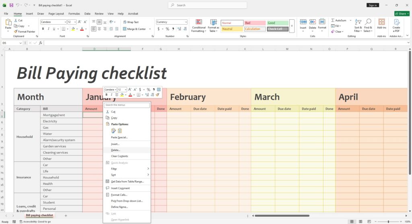Apply ribbon font color A icon

click(82, 29)
